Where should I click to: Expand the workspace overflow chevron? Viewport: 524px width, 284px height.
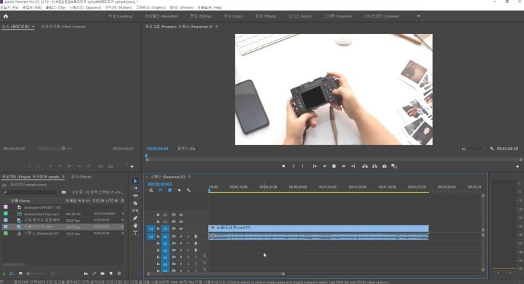click(418, 16)
